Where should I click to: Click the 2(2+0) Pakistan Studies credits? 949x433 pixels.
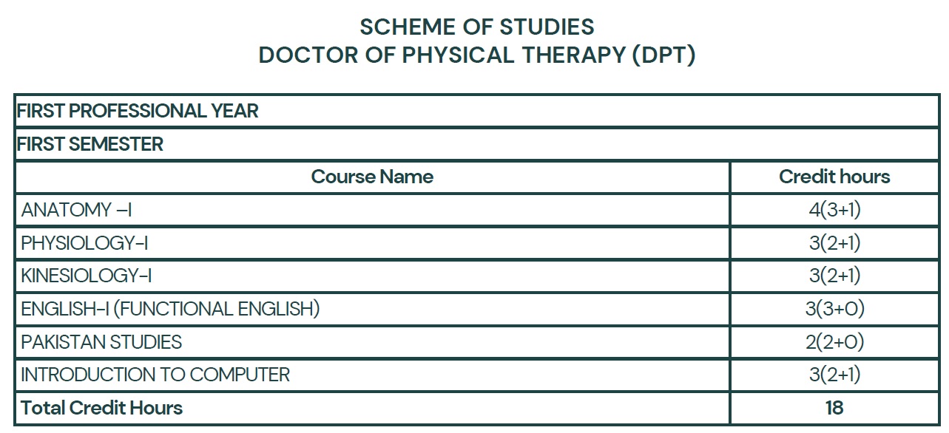[x=834, y=342]
